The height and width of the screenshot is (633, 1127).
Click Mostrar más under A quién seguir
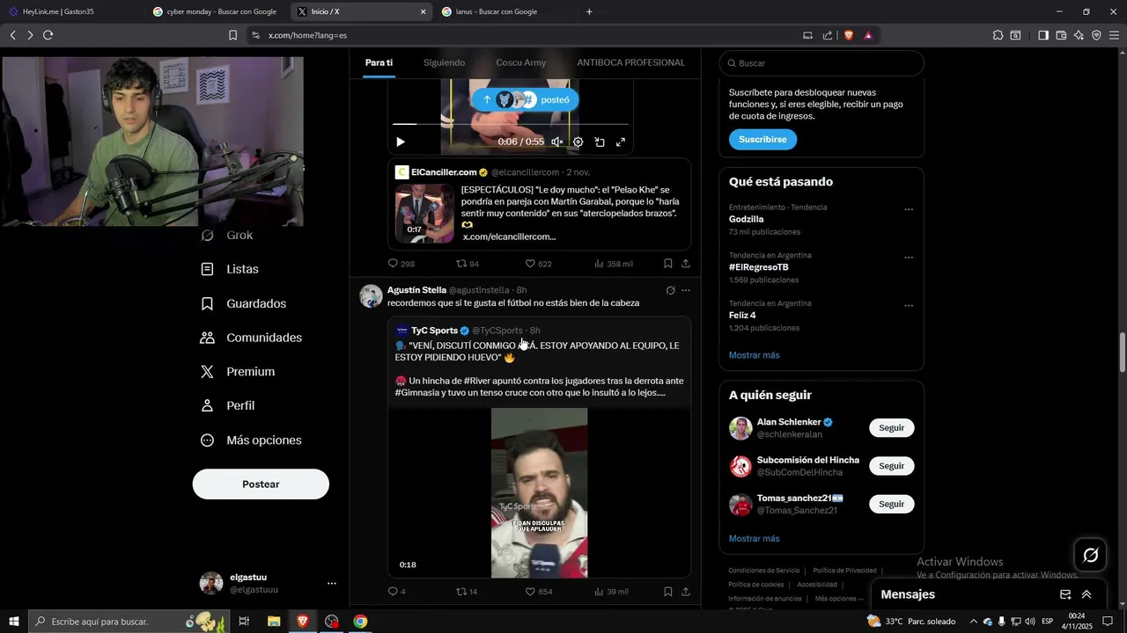pyautogui.click(x=755, y=538)
